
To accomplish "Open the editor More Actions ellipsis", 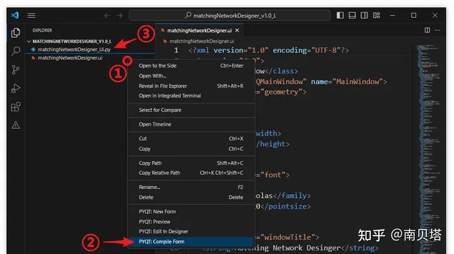I will [x=437, y=30].
